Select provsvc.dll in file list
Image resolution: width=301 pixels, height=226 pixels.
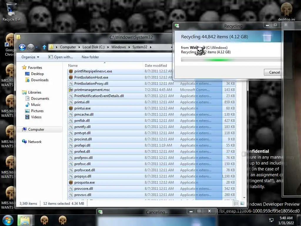pyautogui.click(x=152, y=195)
